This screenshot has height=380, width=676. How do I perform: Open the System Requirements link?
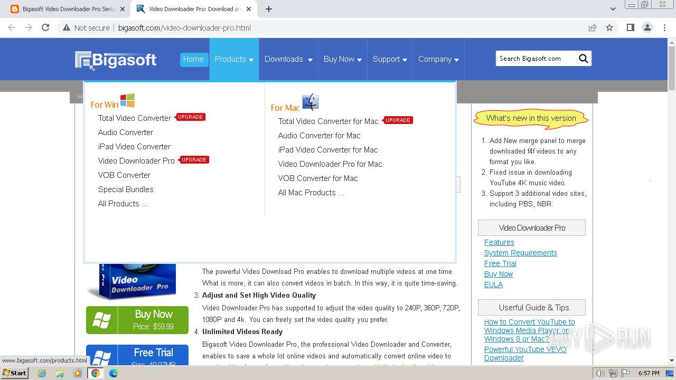tap(521, 253)
